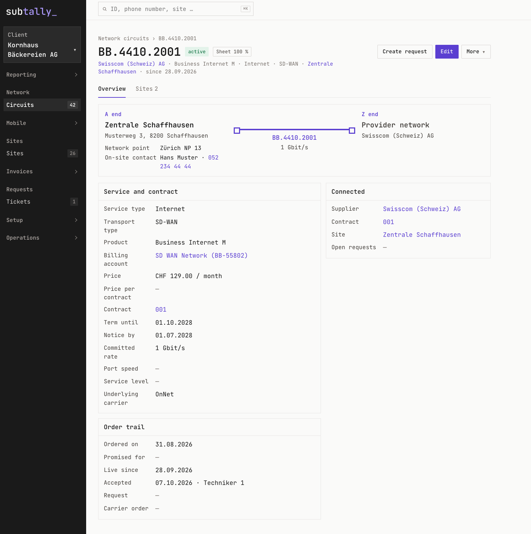This screenshot has width=531, height=534.
Task: Open BB.4410.2001 link under the circuit line
Action: tap(294, 138)
